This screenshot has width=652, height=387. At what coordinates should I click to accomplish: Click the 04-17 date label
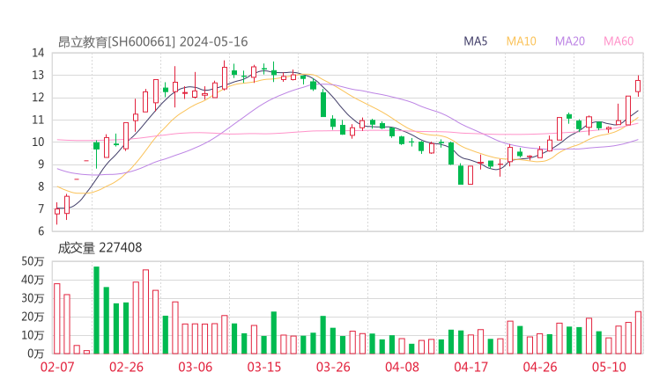[x=471, y=367]
